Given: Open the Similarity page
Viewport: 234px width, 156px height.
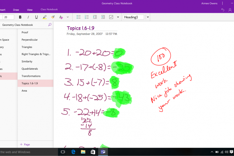Looking at the screenshot, I should (x=35, y=61).
